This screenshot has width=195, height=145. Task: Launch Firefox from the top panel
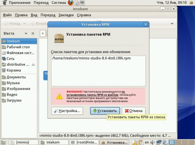[x=71, y=3]
